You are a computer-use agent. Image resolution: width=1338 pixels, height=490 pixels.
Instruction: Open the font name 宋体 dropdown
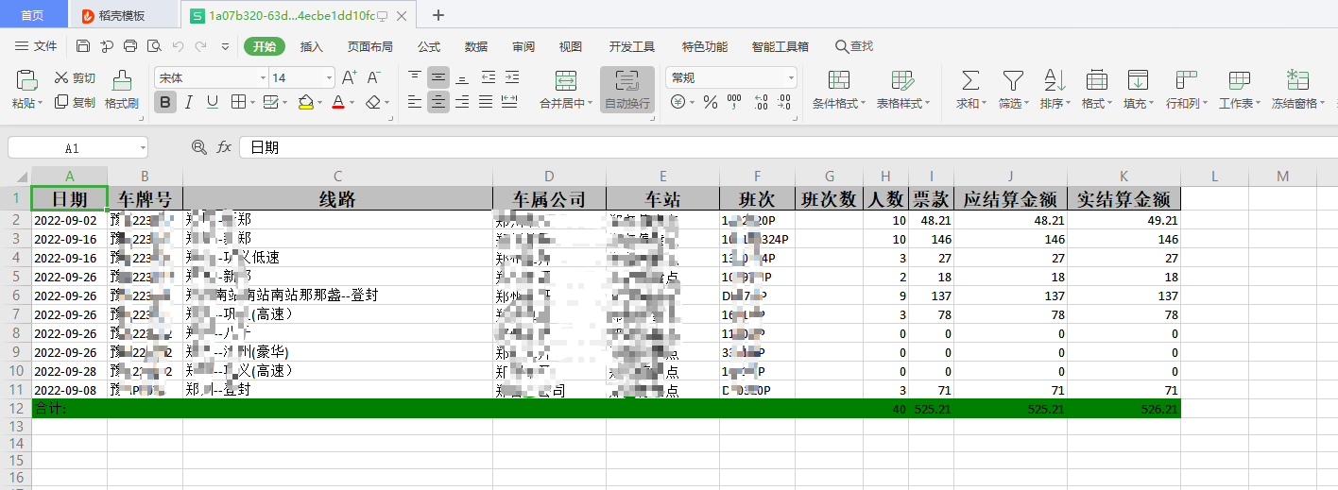(263, 77)
